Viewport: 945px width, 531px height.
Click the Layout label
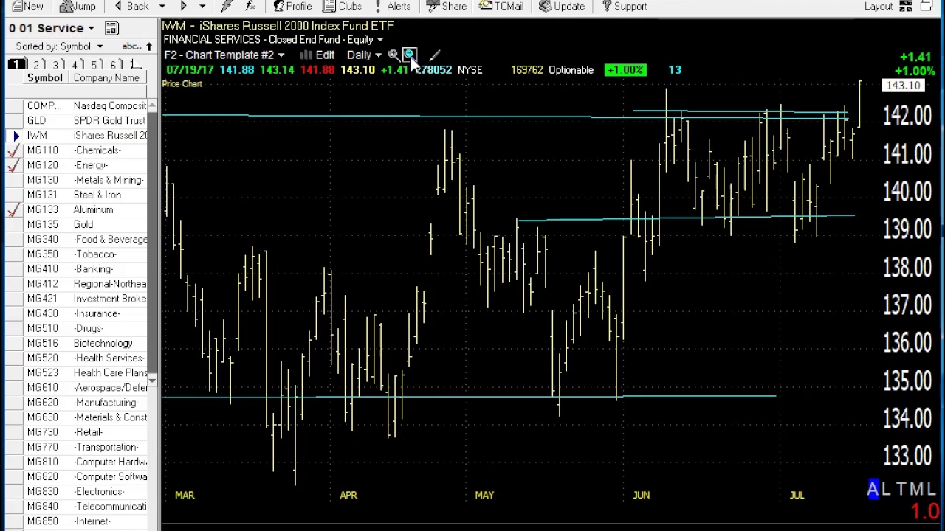tap(879, 7)
